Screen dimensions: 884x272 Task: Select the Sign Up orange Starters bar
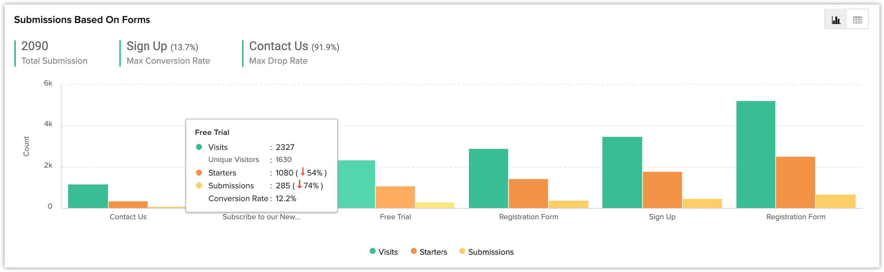coord(662,190)
